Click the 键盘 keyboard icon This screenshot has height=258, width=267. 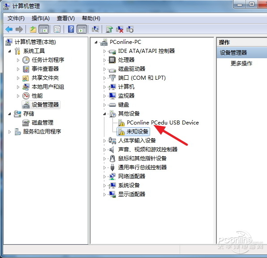point(112,105)
